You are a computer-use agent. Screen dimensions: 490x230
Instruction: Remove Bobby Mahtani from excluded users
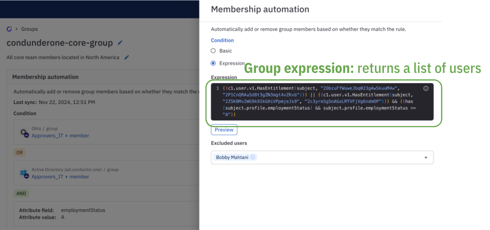[253, 158]
